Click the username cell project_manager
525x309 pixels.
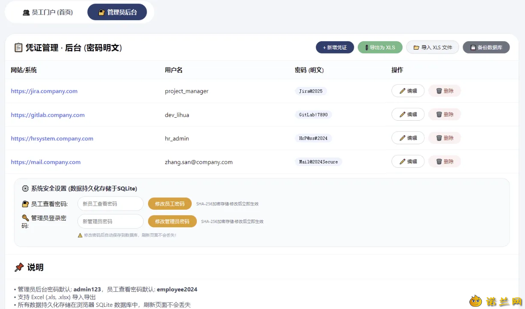pos(187,91)
